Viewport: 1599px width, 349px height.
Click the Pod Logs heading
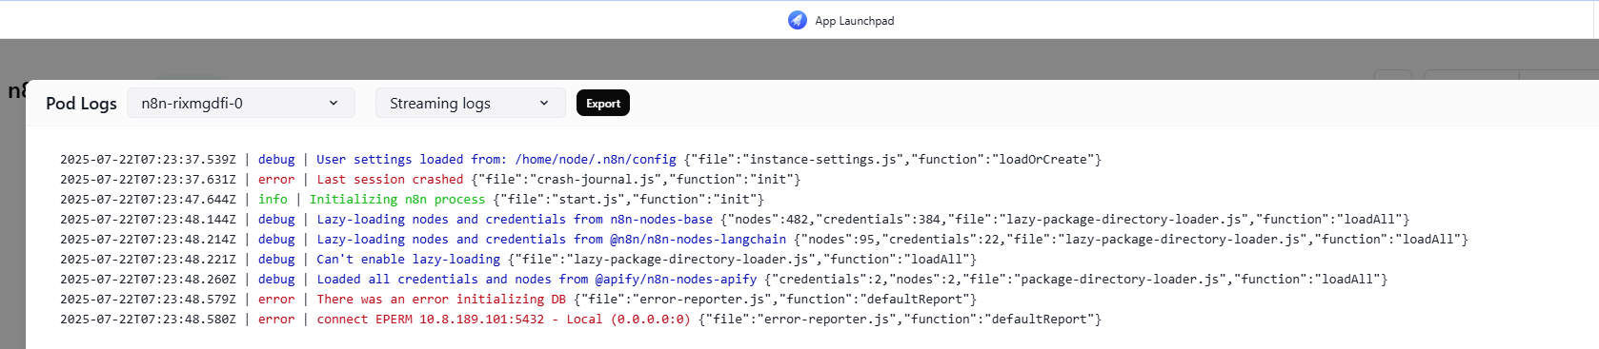[x=81, y=103]
